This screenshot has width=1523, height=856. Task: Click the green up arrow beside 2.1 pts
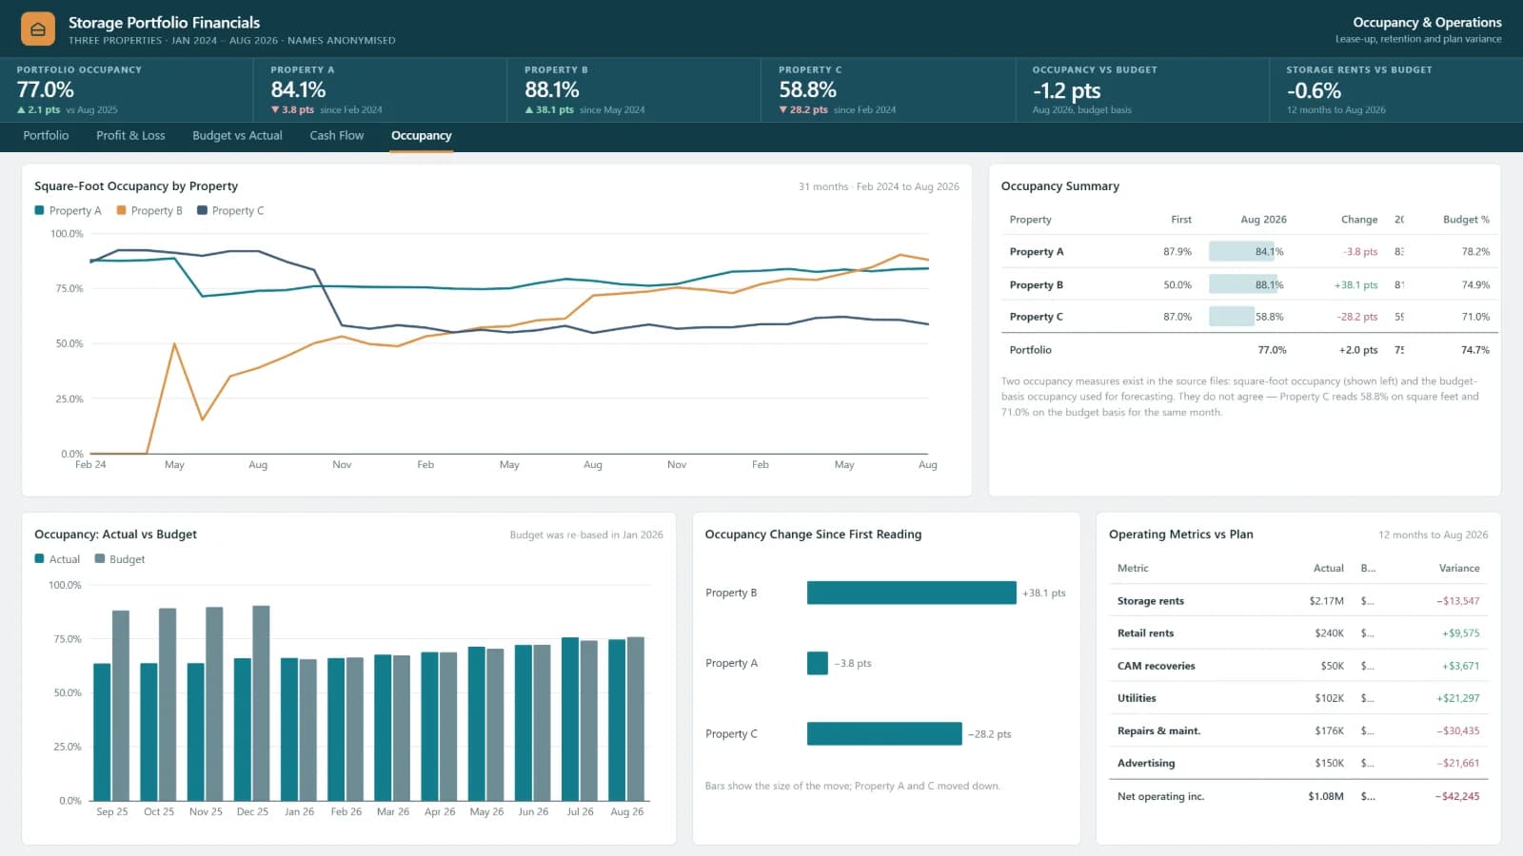coord(21,110)
